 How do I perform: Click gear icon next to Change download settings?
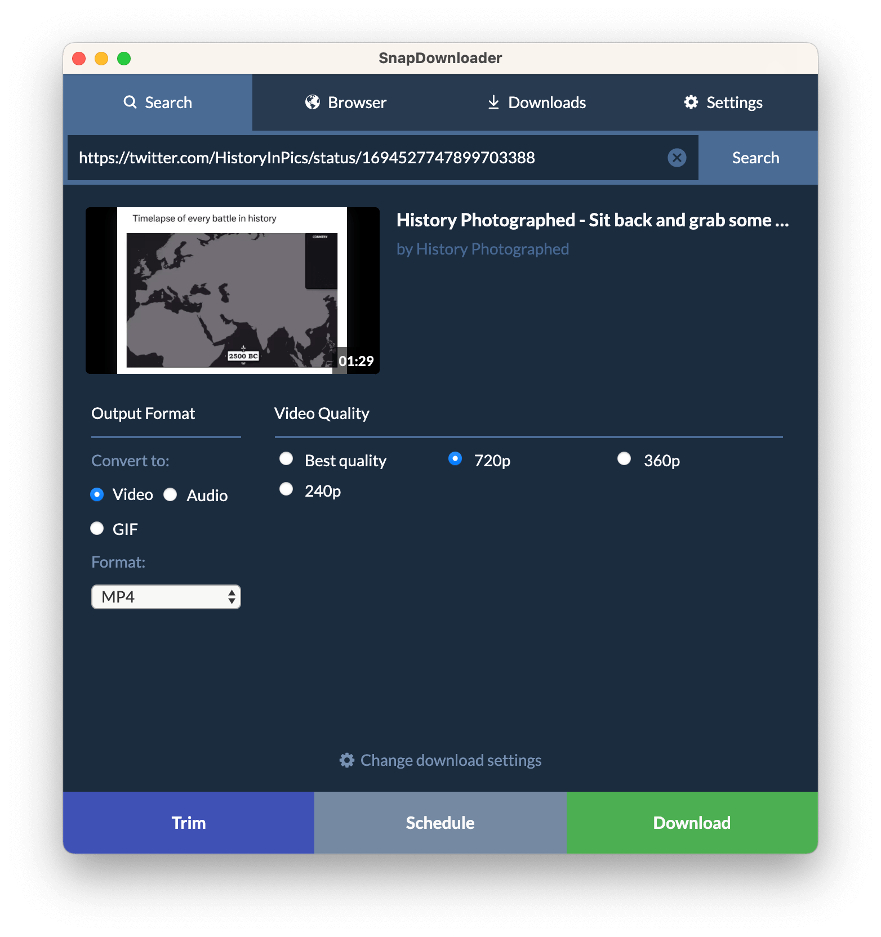click(x=347, y=760)
